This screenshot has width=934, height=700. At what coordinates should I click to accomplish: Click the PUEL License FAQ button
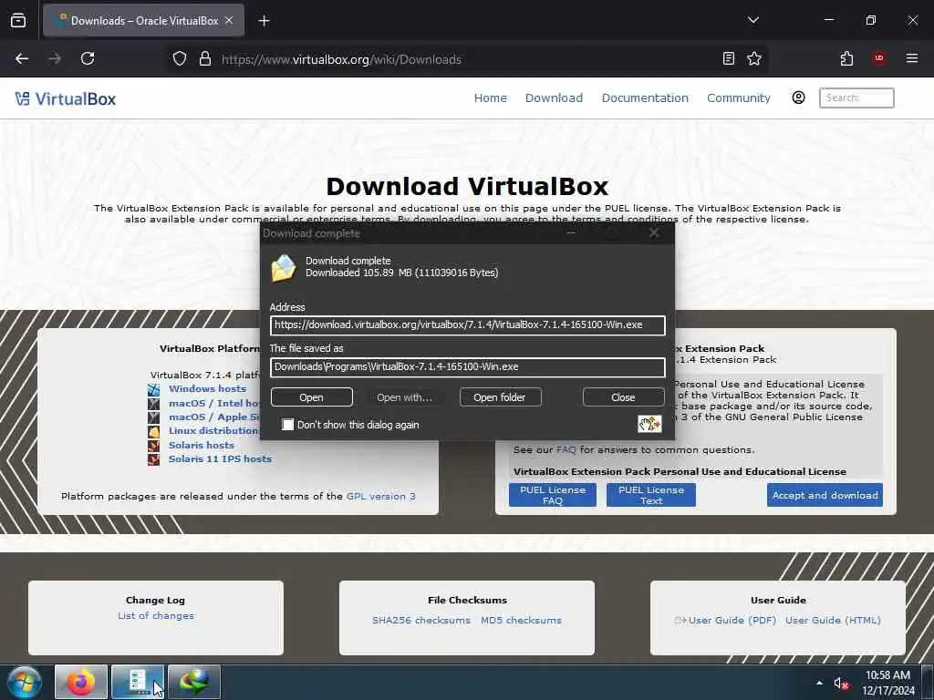[552, 495]
